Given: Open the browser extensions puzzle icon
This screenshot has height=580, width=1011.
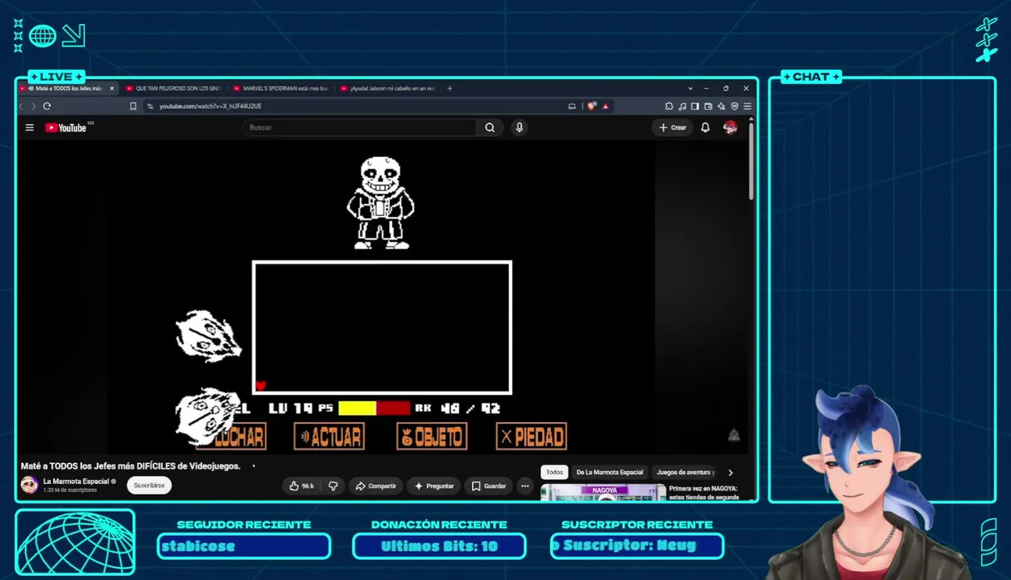Looking at the screenshot, I should click(669, 106).
